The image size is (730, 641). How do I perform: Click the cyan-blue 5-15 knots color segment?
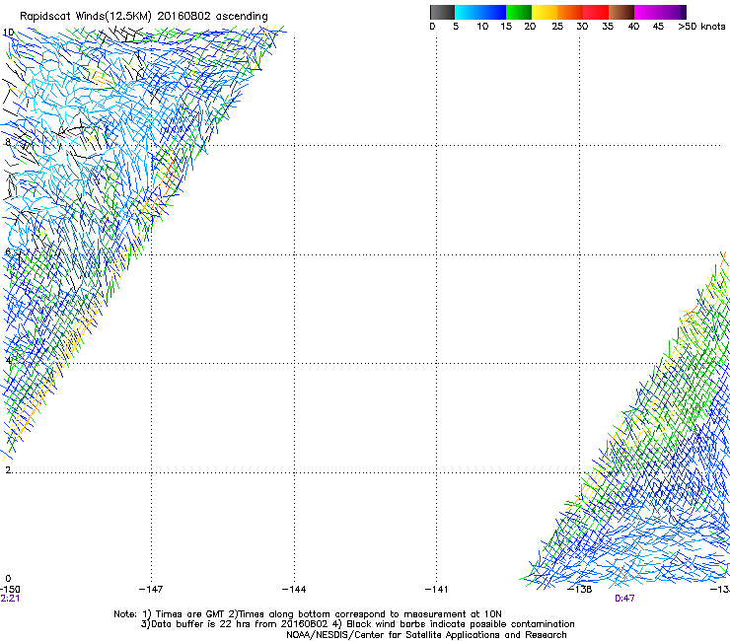(x=480, y=12)
